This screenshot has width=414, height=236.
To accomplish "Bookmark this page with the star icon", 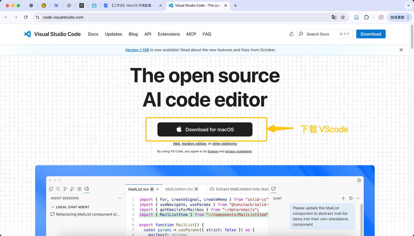I will pos(343,17).
